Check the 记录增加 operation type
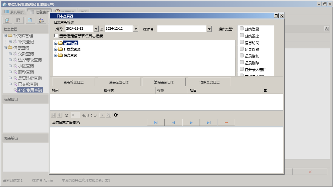The height and width of the screenshot is (187, 333). 242,55
